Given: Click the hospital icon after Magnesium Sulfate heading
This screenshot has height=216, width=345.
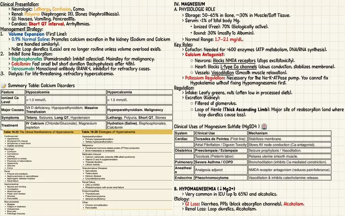Looking at the screenshot, I should pyautogui.click(x=264, y=126).
